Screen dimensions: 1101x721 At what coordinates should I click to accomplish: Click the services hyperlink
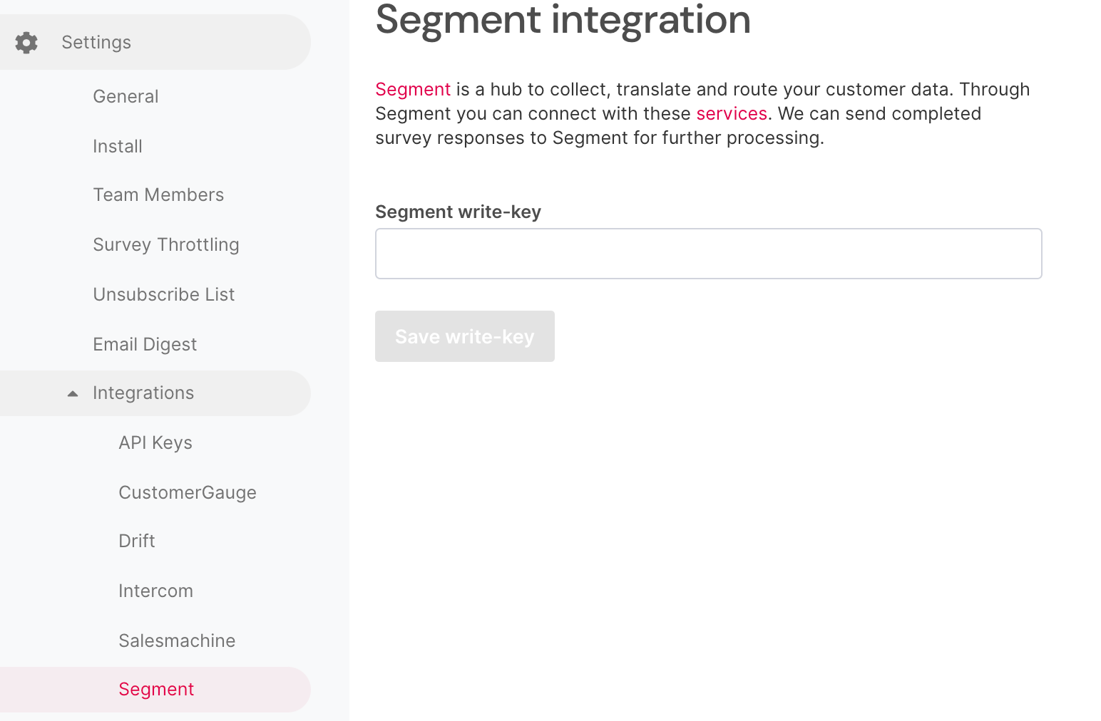coord(732,113)
